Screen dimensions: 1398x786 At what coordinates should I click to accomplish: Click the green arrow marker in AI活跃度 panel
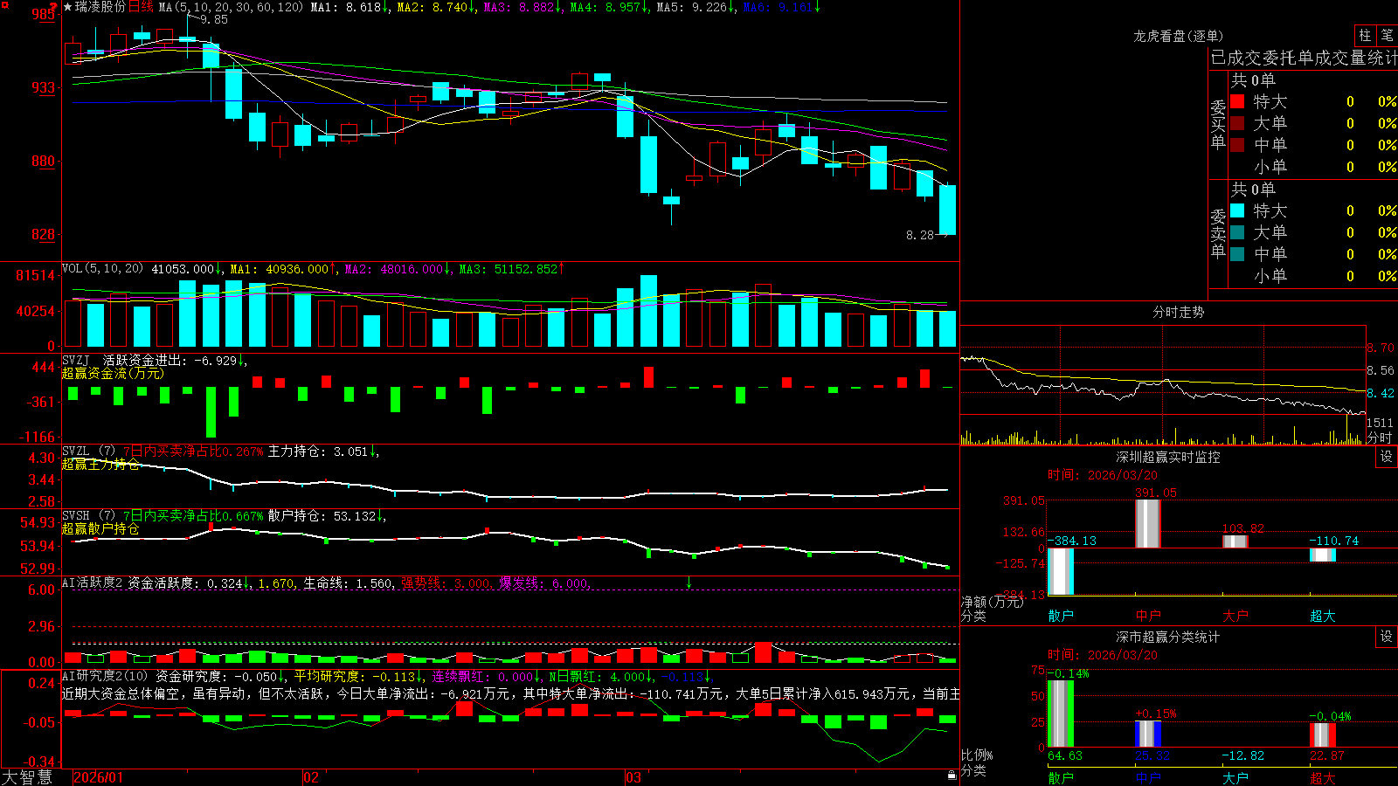689,582
